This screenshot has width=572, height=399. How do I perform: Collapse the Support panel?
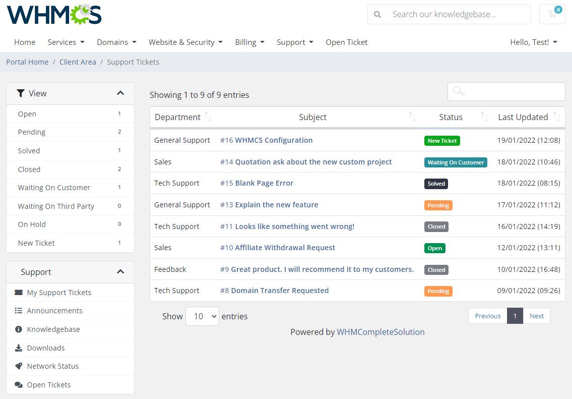pyautogui.click(x=120, y=271)
